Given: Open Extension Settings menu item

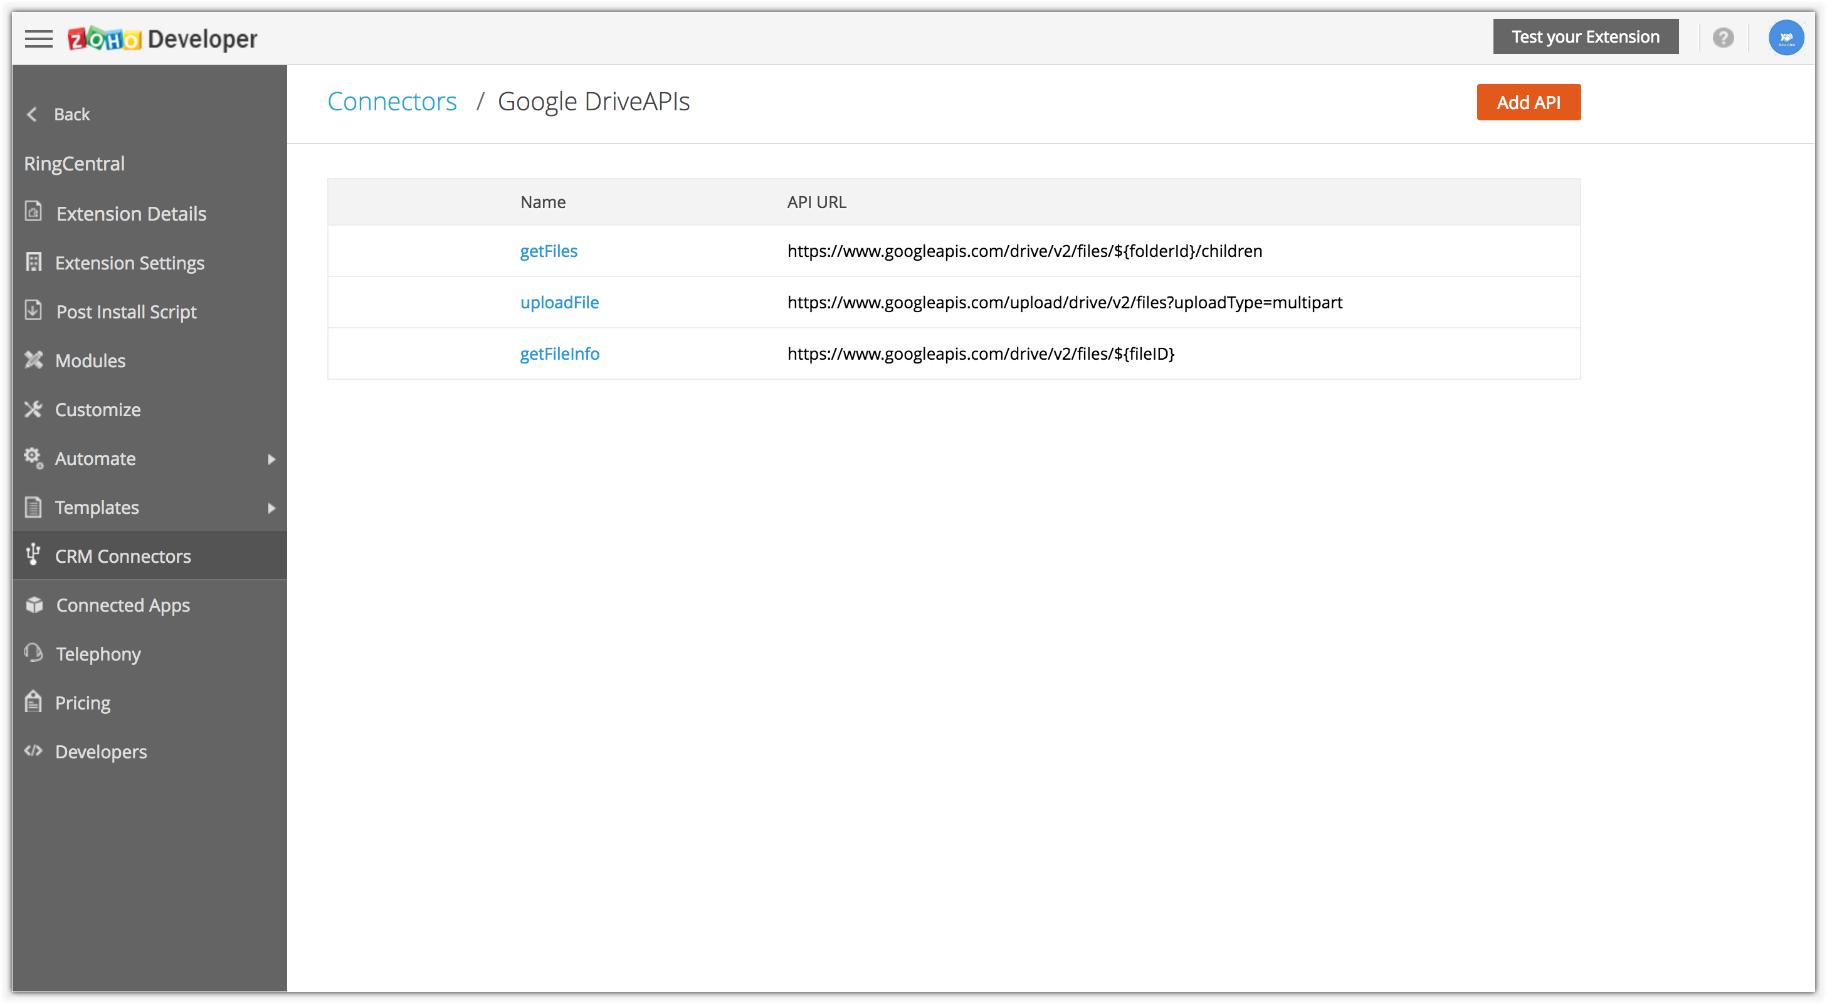Looking at the screenshot, I should tap(129, 263).
